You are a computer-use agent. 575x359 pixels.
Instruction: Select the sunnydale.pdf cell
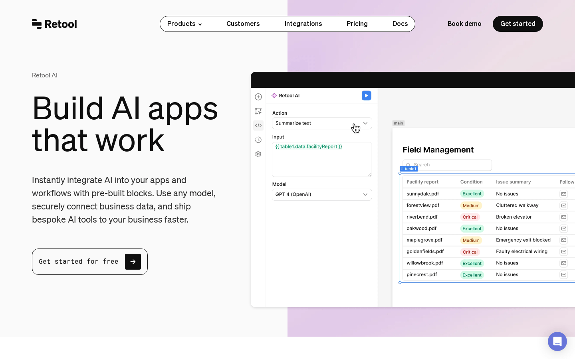tap(423, 194)
